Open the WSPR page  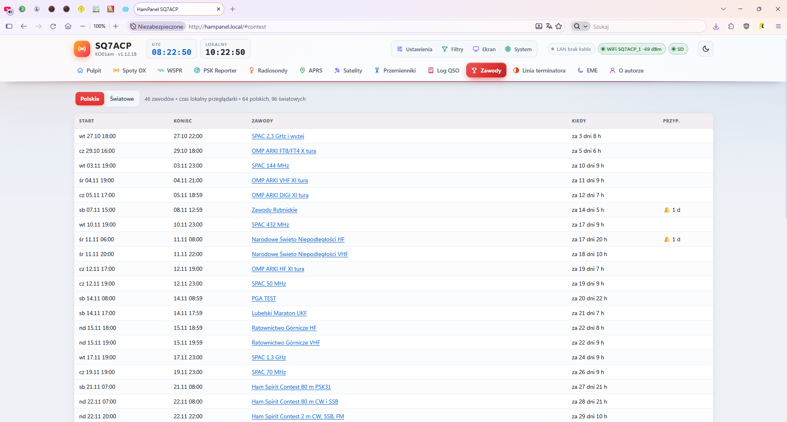coord(170,70)
